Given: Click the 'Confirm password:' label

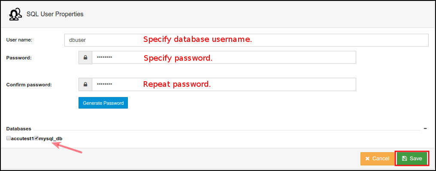Looking at the screenshot, I should point(29,85).
